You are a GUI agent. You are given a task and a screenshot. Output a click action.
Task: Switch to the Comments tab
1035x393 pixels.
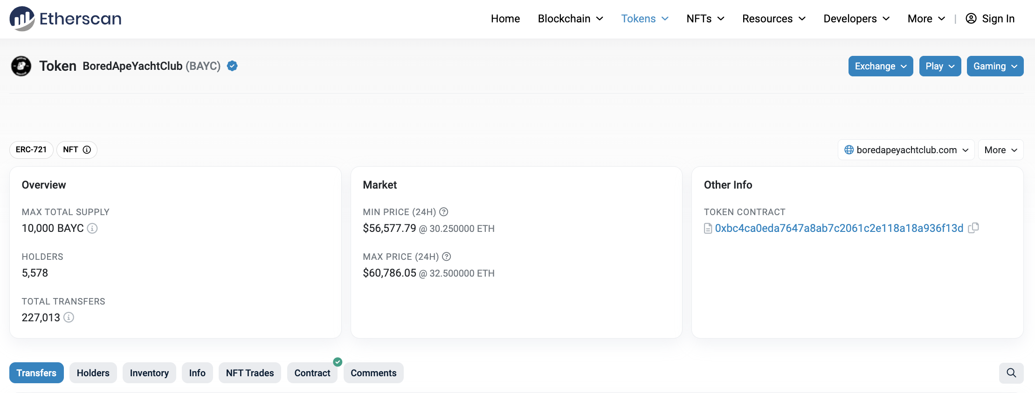point(373,373)
